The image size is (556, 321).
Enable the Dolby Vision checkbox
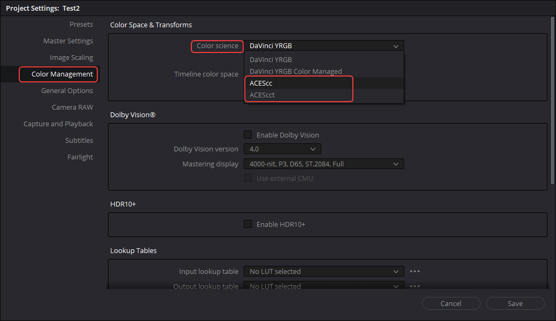[x=248, y=135]
